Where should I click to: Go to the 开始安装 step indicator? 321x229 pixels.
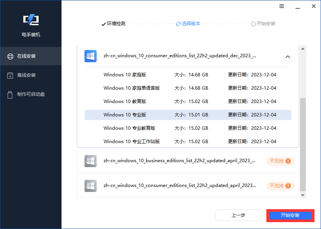point(264,24)
